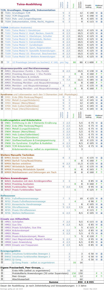Click the Weitere Manuelle Techniken heading

pos(17,155)
